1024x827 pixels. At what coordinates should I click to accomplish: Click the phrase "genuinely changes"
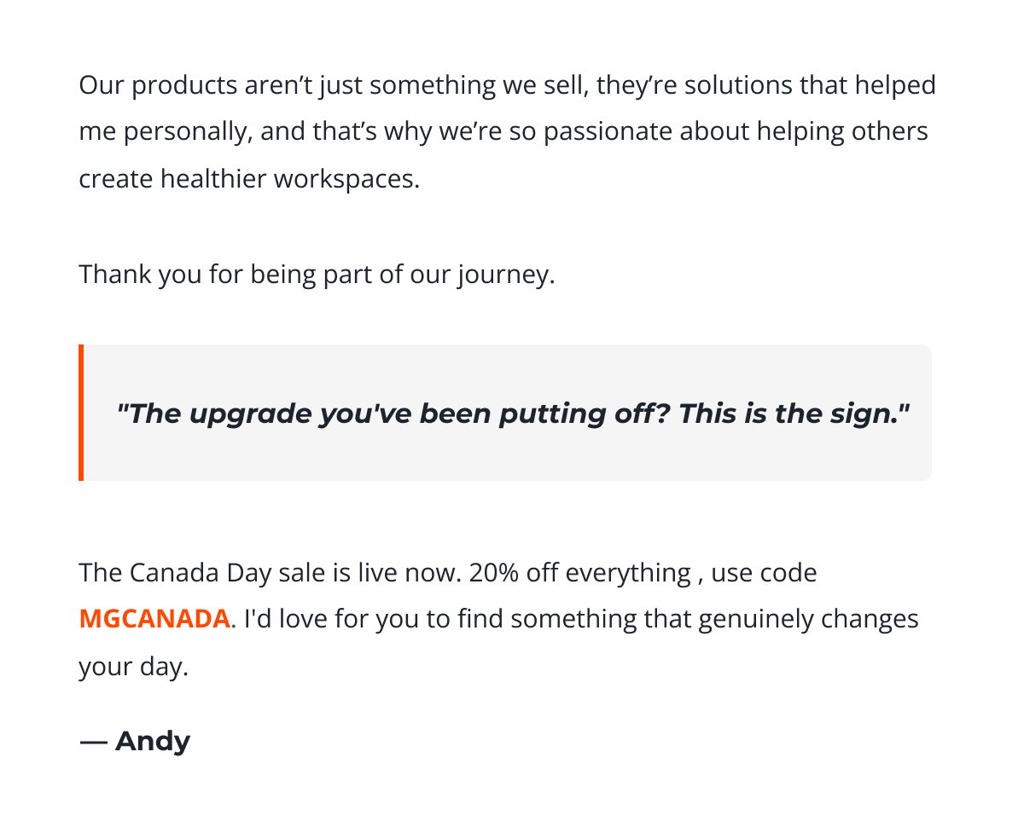[x=808, y=619]
